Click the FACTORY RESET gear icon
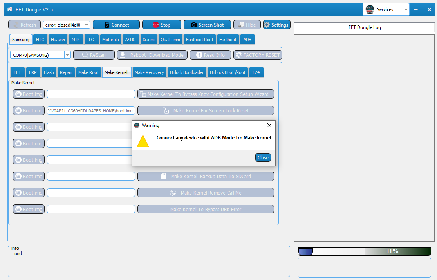The width and height of the screenshot is (437, 280). pyautogui.click(x=239, y=55)
